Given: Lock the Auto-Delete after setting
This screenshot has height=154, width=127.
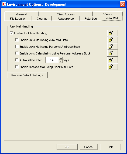Looking at the screenshot, I should (112, 60).
